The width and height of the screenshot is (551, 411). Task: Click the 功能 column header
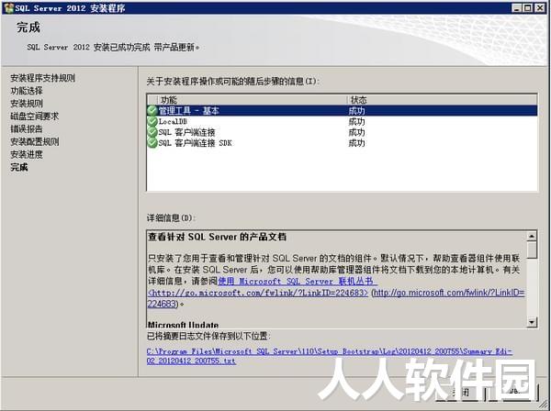(253, 100)
